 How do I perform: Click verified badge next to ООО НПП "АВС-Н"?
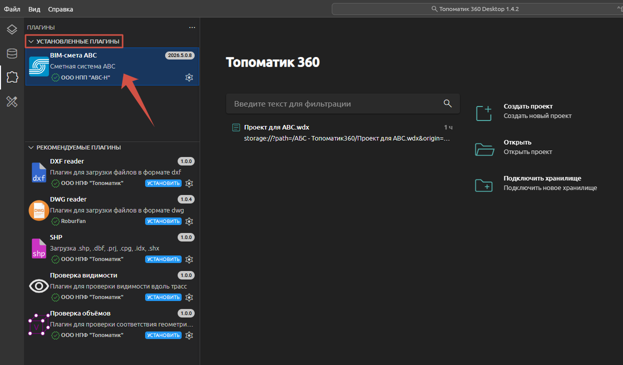56,77
